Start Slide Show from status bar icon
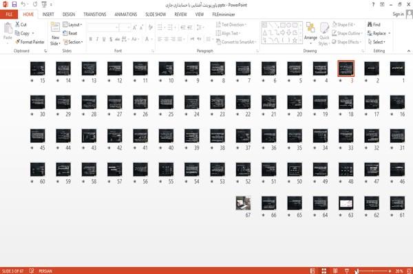413x274 pixels. tap(347, 271)
